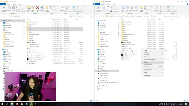Select Downloads under Quick access in left window
Screen dimensions: 189x106
[x=8, y=25]
